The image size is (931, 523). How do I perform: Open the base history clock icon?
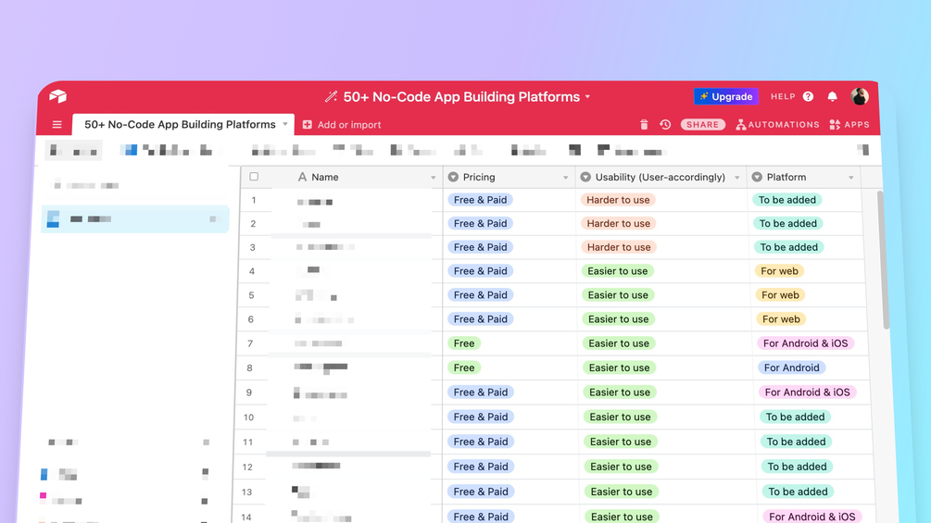(x=665, y=125)
